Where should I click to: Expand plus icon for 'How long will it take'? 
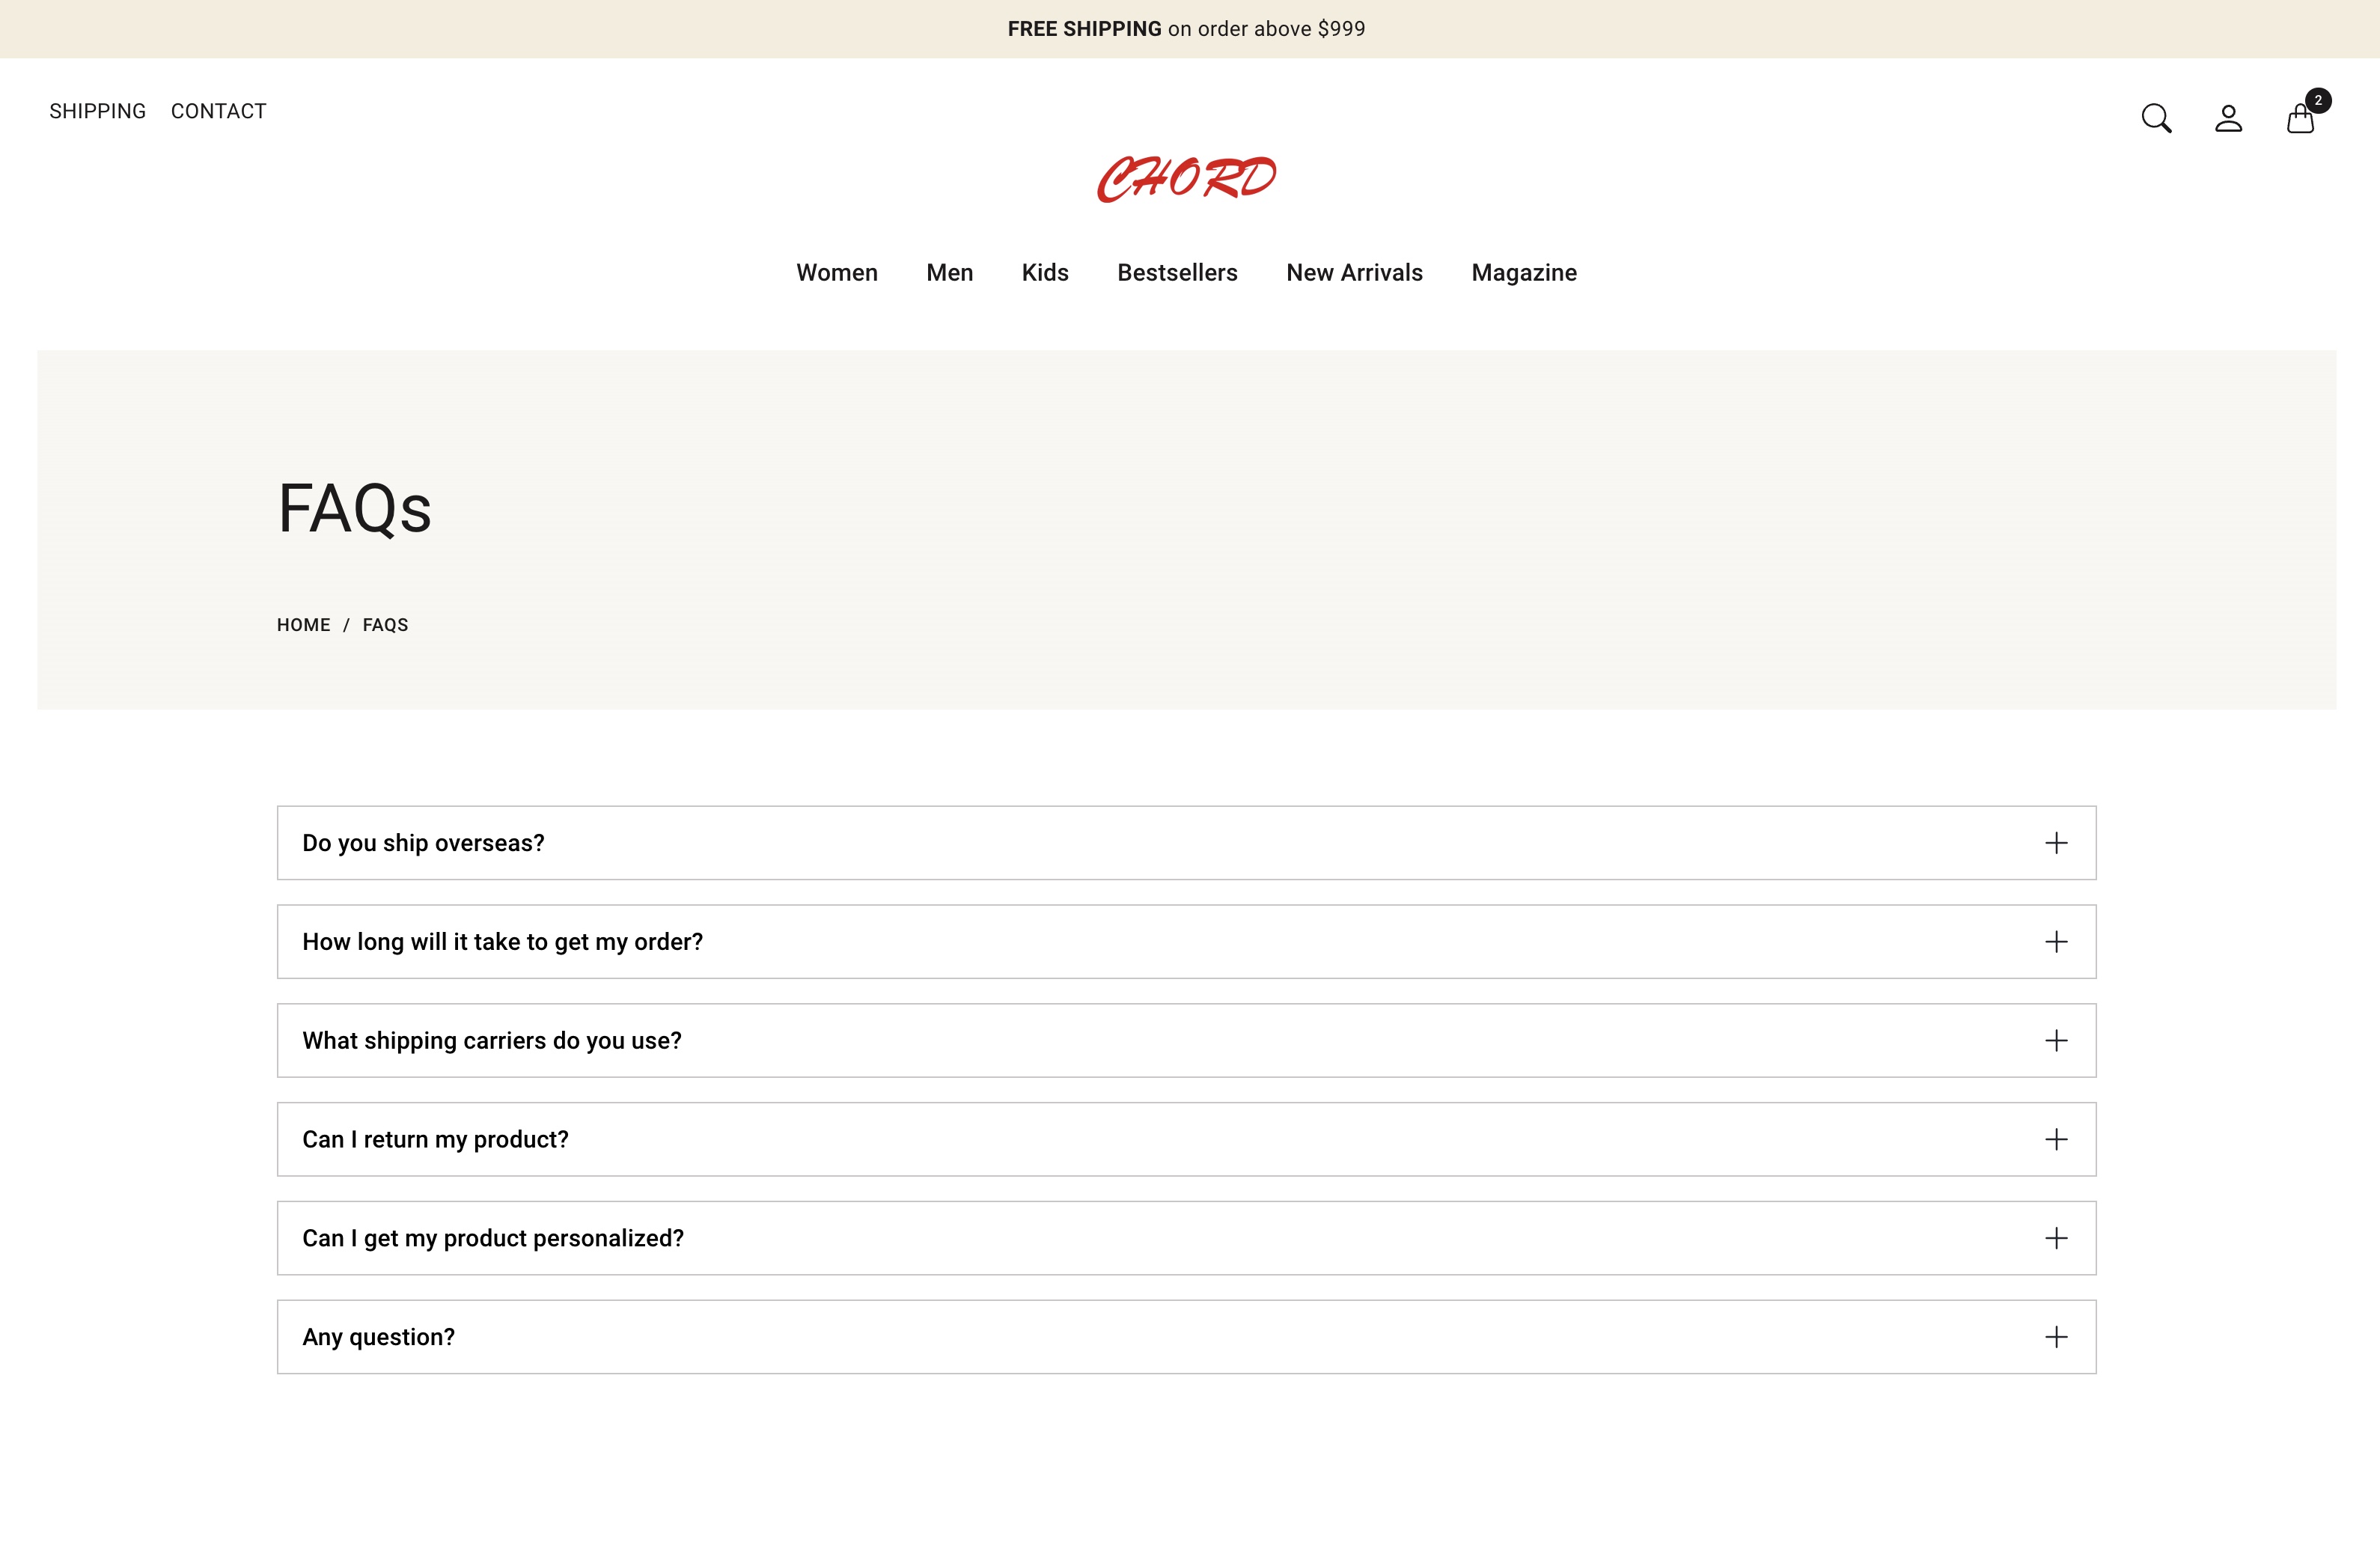coord(2056,942)
